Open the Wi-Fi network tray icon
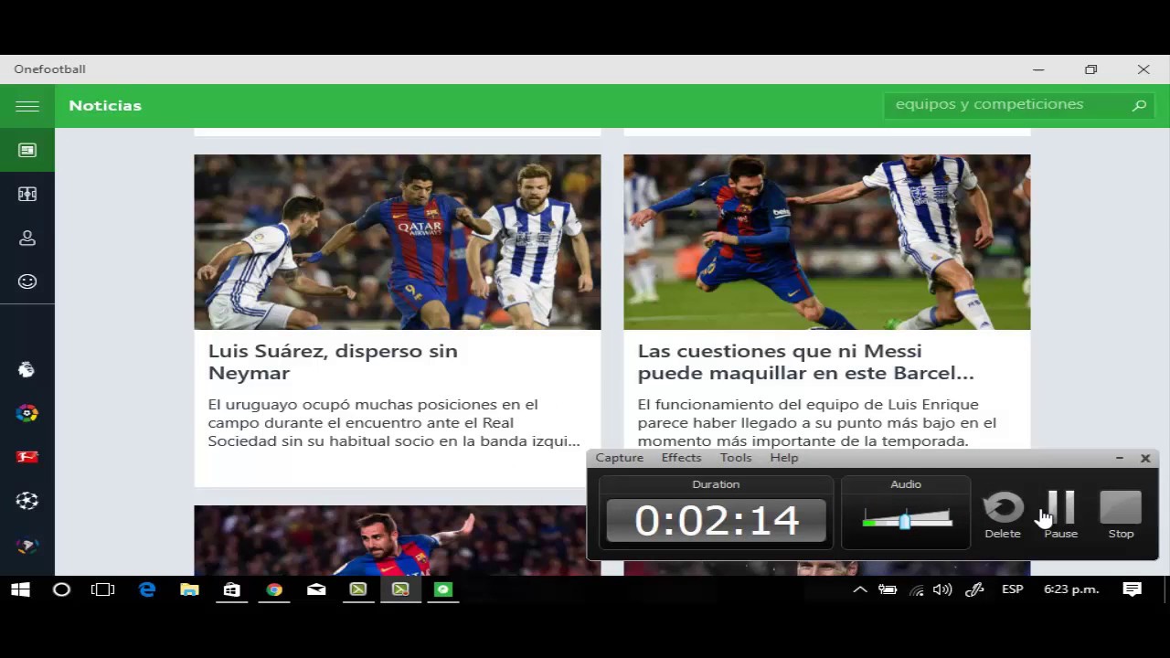 coord(916,590)
